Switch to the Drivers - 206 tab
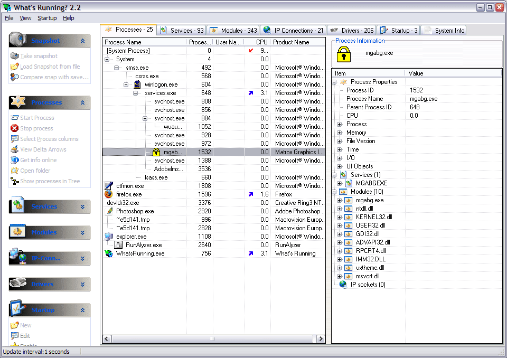507x358 pixels. tap(352, 31)
